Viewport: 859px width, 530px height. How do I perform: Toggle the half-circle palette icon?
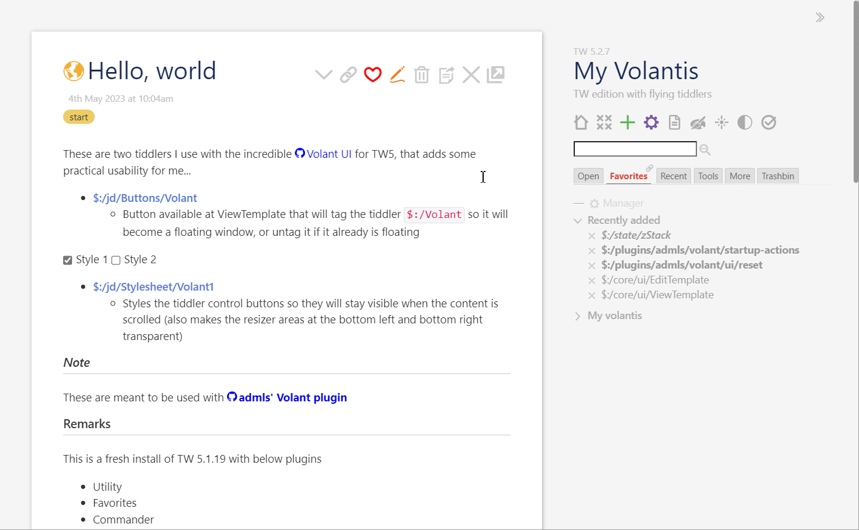pos(745,123)
